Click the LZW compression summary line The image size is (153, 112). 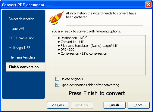(x=83, y=53)
